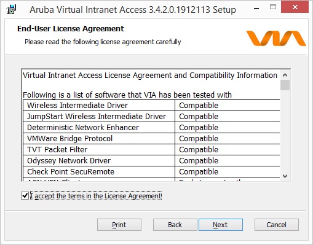
Task: Go back with the Back button
Action: 175,225
